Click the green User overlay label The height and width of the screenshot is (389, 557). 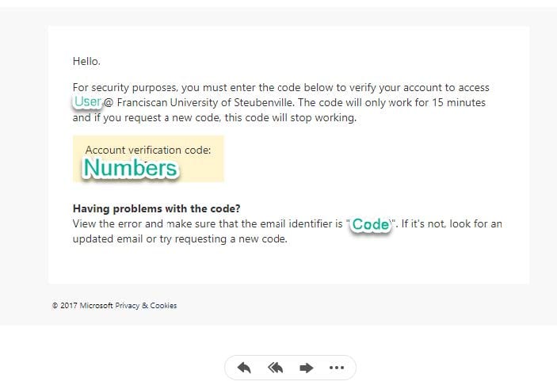click(x=88, y=102)
